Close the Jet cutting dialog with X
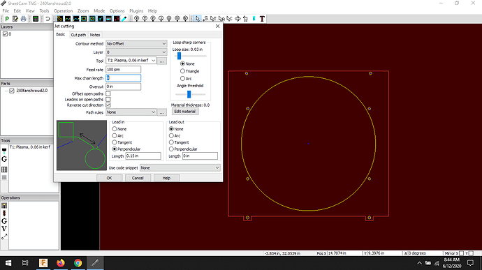Image resolution: width=482 pixels, height=270 pixels. [218, 27]
